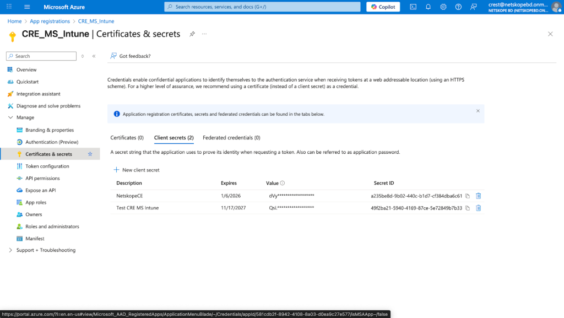Click the Microsoft Azure logo text

[64, 7]
